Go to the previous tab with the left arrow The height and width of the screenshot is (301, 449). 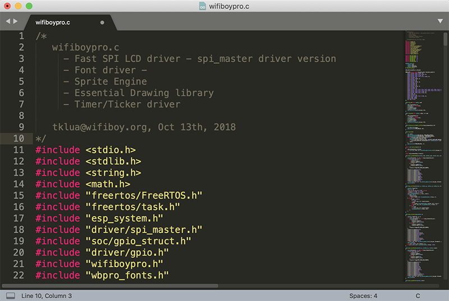tap(8, 21)
